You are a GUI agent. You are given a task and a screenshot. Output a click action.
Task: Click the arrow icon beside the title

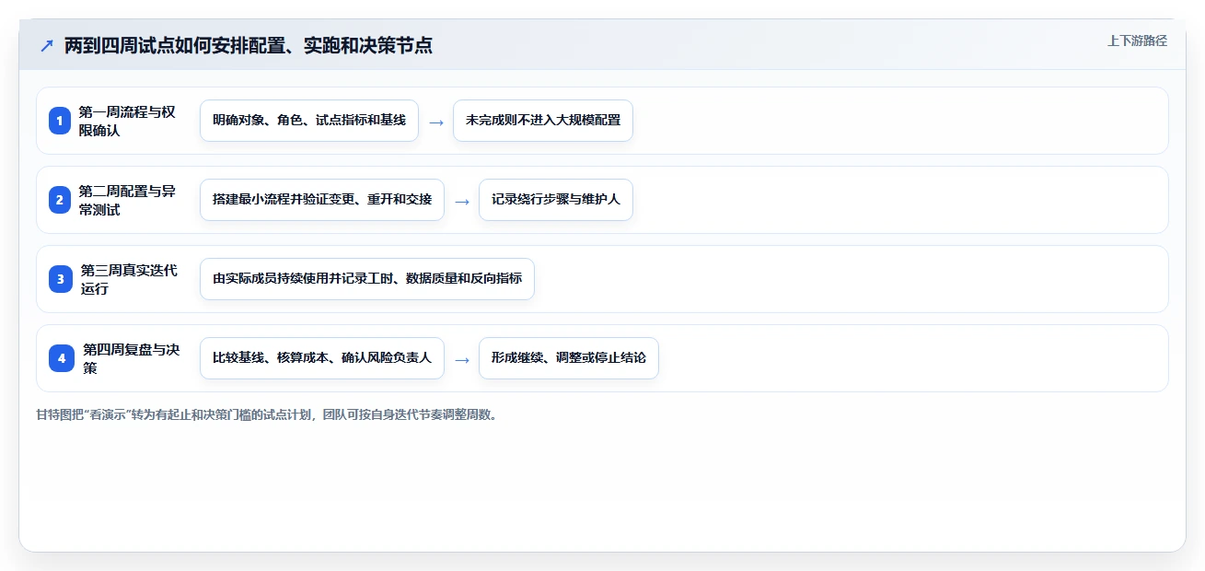point(47,45)
